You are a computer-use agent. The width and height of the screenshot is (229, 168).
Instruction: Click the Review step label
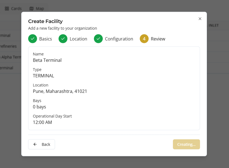(158, 39)
